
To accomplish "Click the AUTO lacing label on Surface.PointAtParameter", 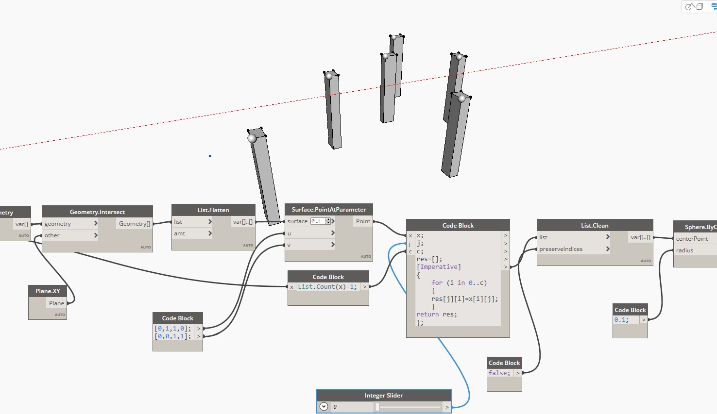I will coord(366,256).
